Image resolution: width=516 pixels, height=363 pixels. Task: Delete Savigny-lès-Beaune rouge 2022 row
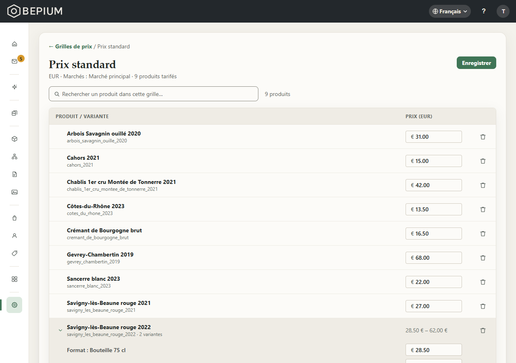[483, 330]
